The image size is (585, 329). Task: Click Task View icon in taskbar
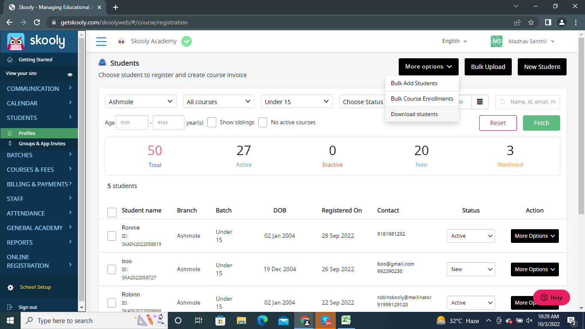point(199,320)
